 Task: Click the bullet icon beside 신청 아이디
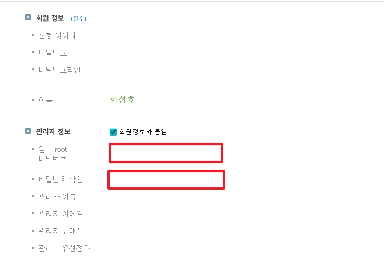tap(33, 35)
